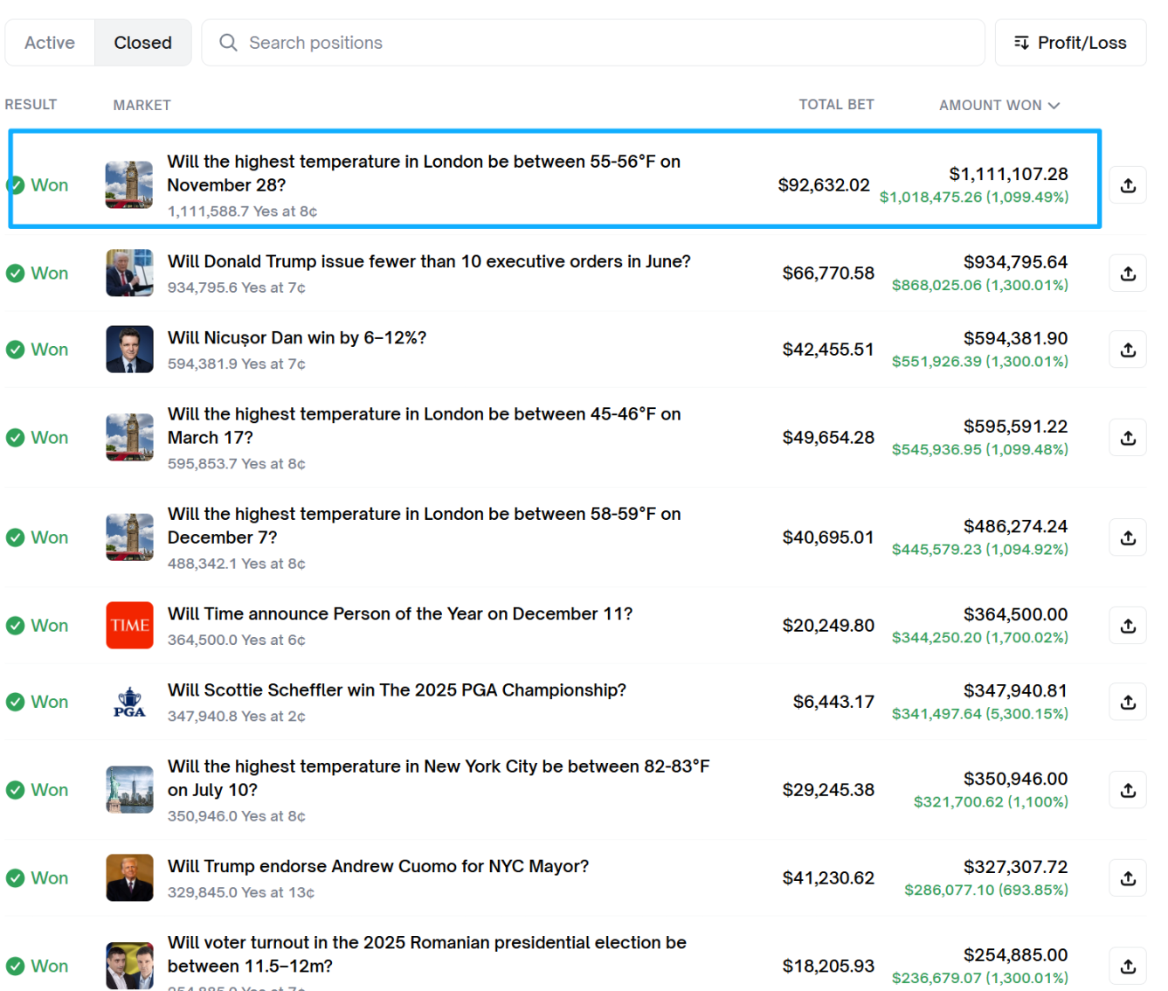This screenshot has height=991, width=1168.
Task: Click the TIME magazine thumbnail
Action: (129, 626)
